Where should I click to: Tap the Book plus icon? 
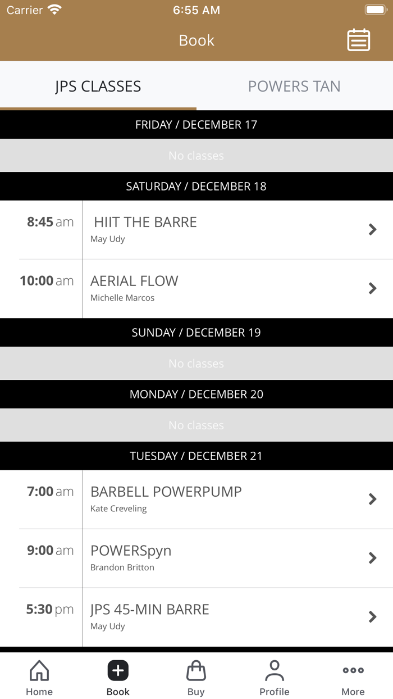[x=118, y=670]
